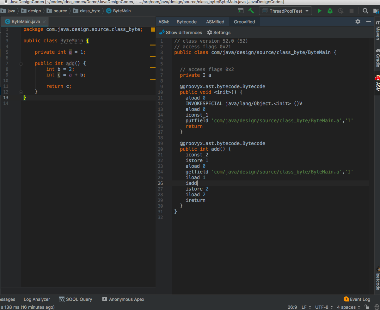The height and width of the screenshot is (310, 380).
Task: Click the warning stripe mark beside line 5
Action: [152, 57]
